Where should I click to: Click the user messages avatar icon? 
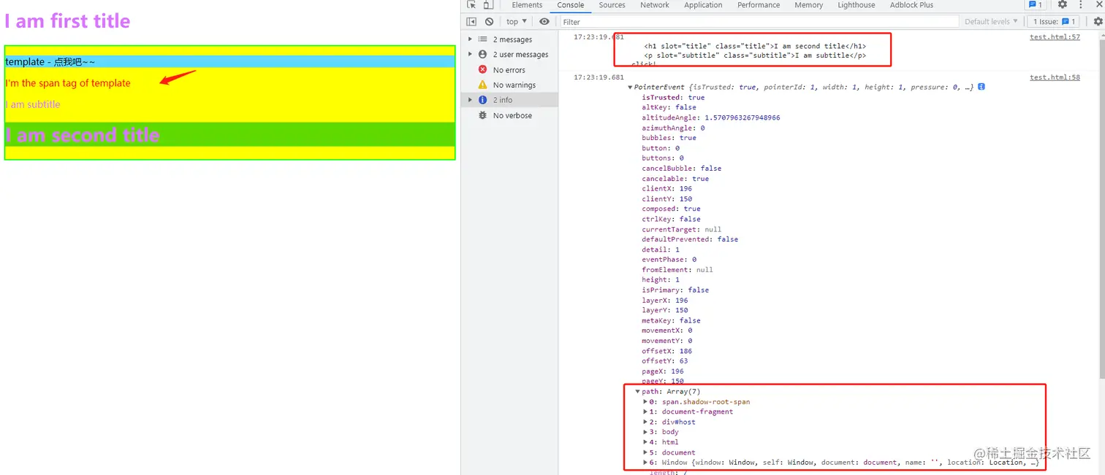pyautogui.click(x=482, y=55)
